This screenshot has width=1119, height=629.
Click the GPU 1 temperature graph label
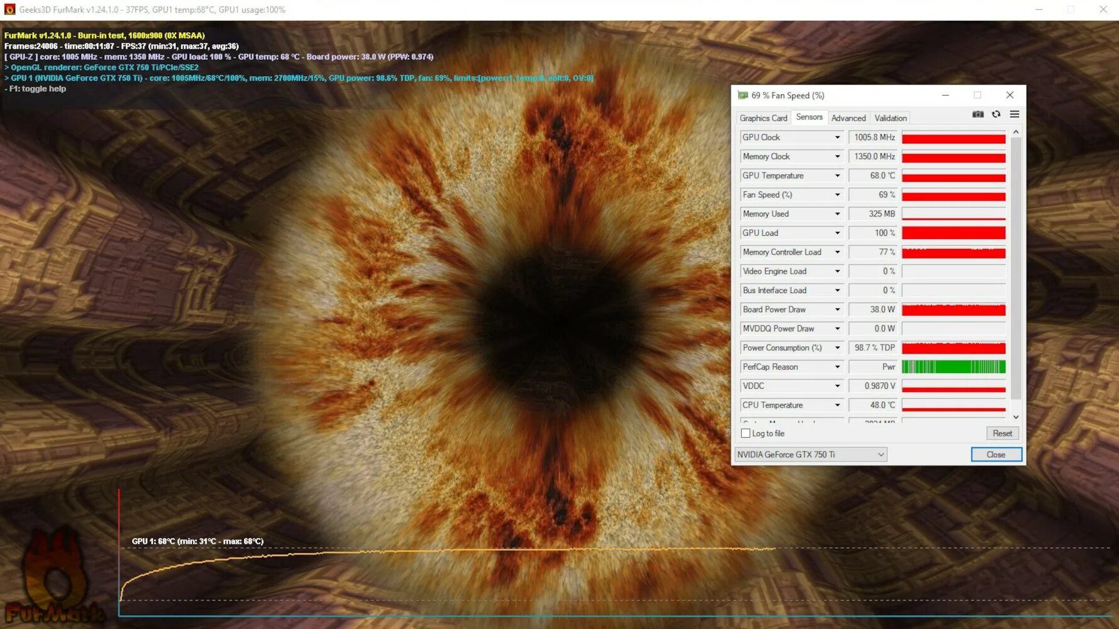click(197, 541)
